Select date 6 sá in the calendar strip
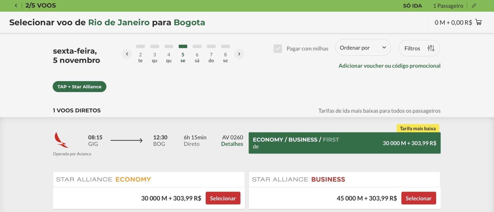 click(197, 54)
